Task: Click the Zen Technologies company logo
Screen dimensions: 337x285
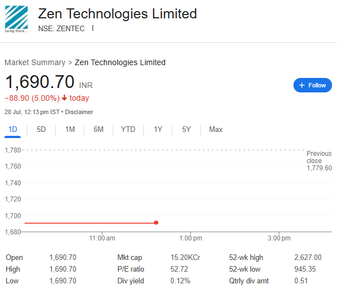Action: 16,19
